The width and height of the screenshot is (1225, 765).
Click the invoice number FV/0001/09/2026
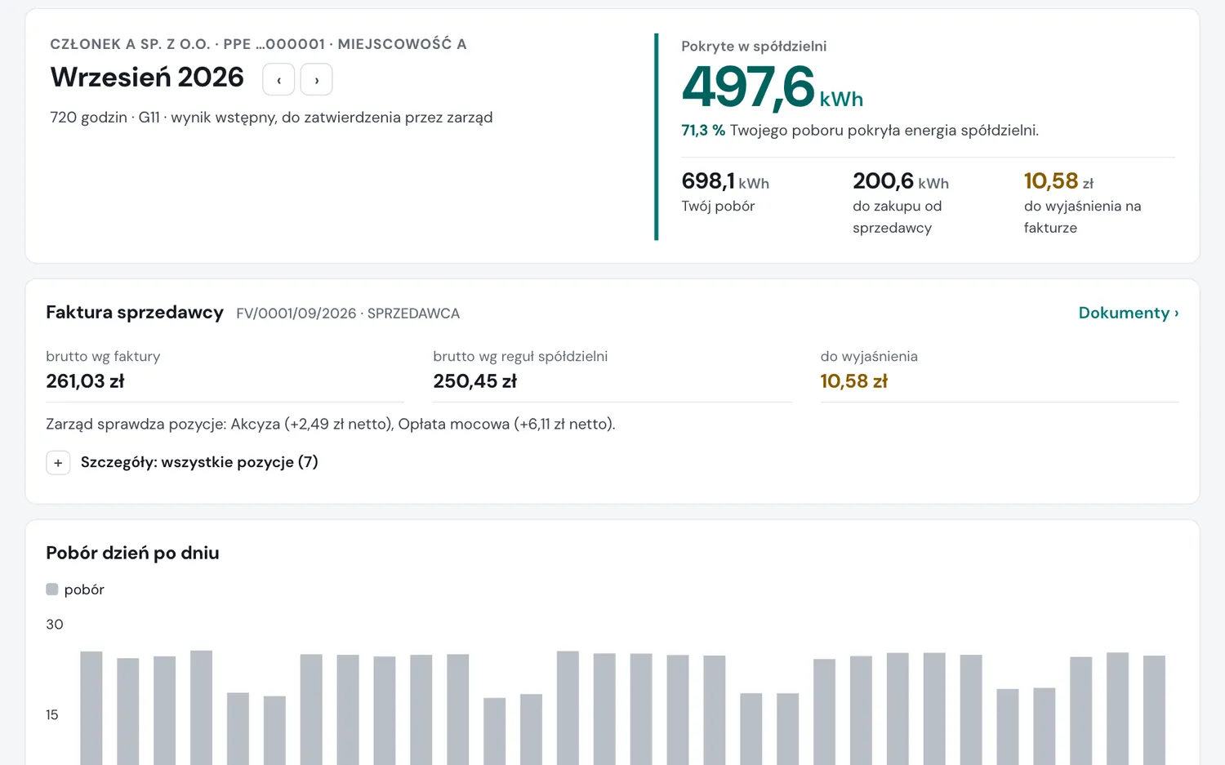(x=296, y=314)
